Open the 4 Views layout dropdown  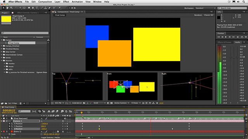pos(136,103)
